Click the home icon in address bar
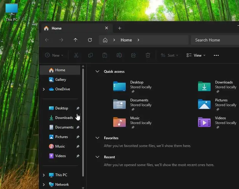The height and width of the screenshot is (189, 239). 105,40
